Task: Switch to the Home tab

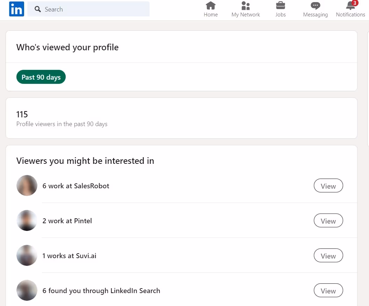Action: coord(211,9)
